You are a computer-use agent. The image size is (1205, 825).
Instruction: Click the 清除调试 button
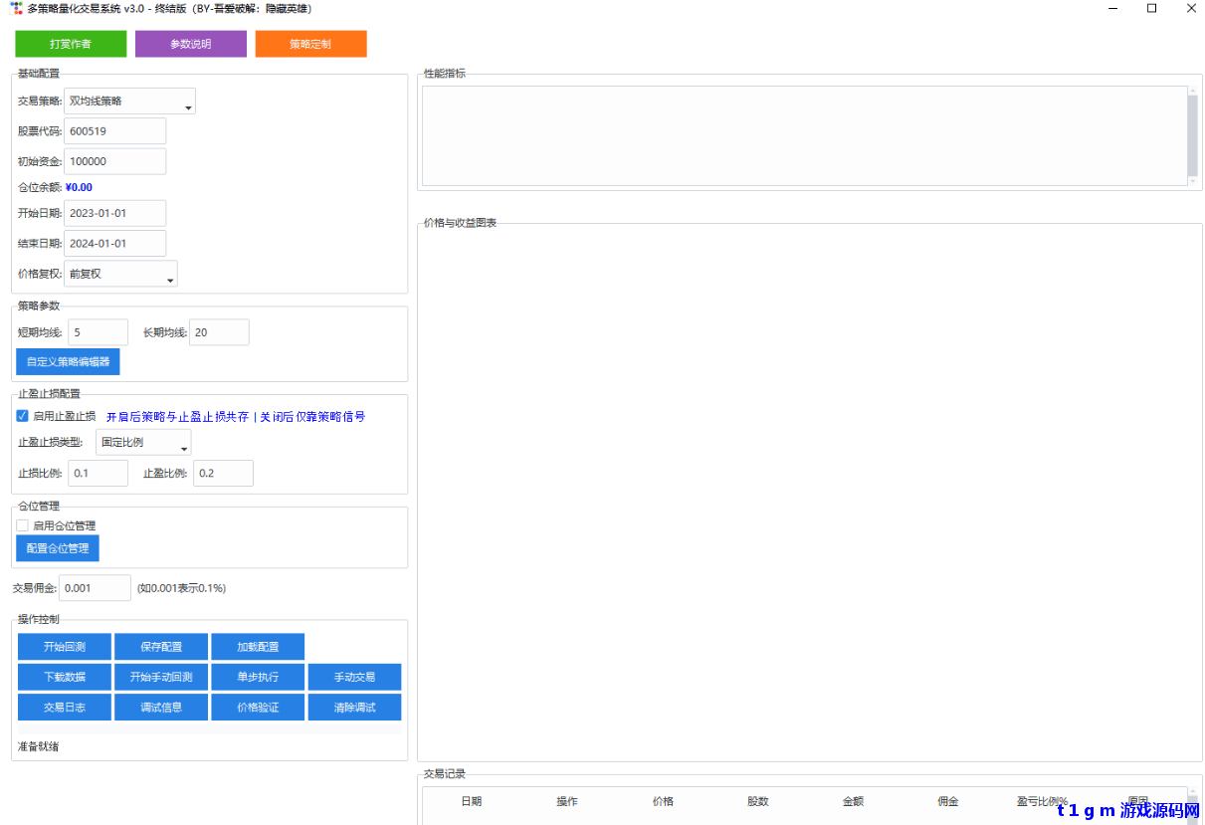pos(353,708)
